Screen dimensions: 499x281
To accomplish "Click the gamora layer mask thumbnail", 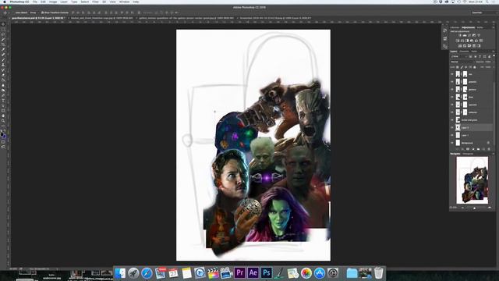I will pos(465,89).
